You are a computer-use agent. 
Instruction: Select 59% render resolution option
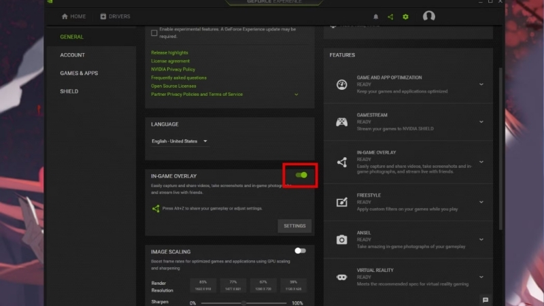[294, 285]
